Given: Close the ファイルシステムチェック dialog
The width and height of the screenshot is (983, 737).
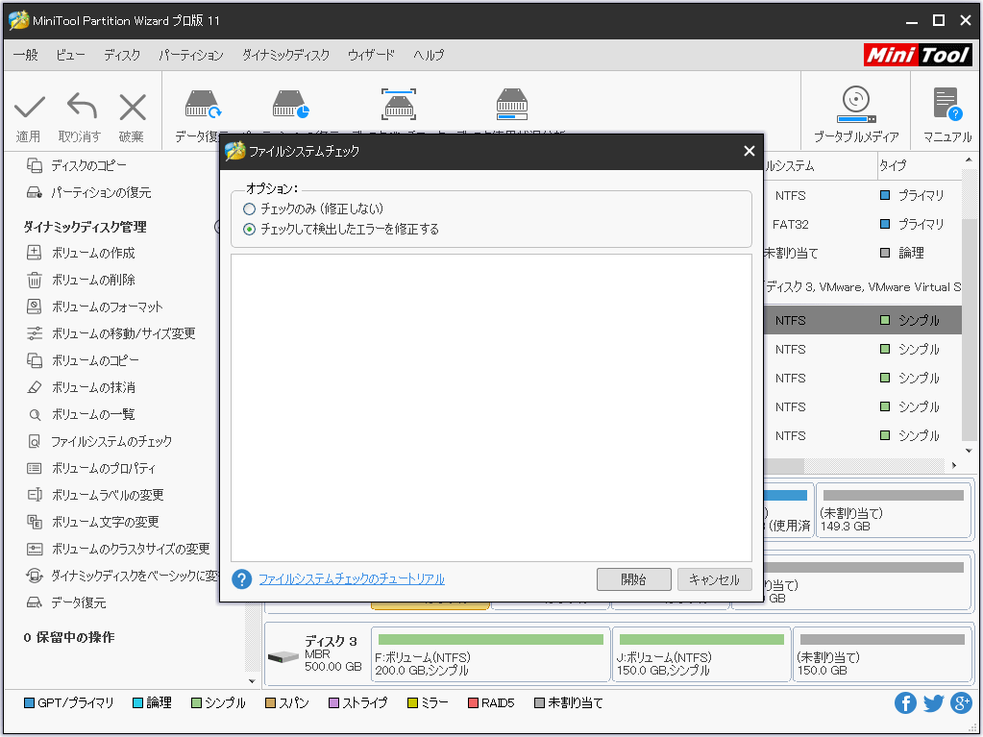Looking at the screenshot, I should tap(750, 151).
